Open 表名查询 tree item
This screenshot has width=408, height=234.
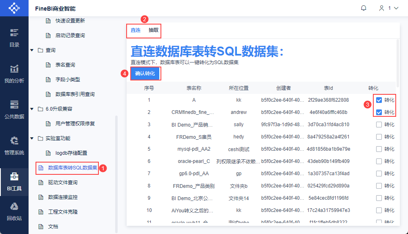(x=65, y=65)
